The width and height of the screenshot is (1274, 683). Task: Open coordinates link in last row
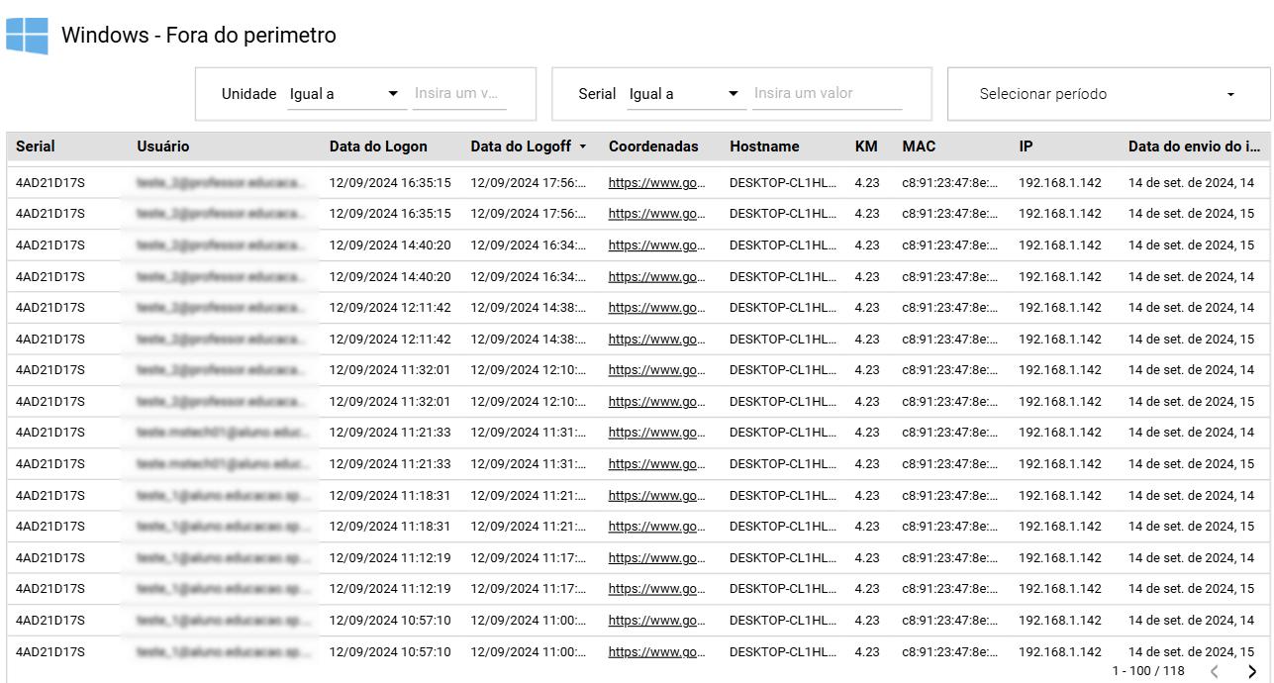point(656,652)
